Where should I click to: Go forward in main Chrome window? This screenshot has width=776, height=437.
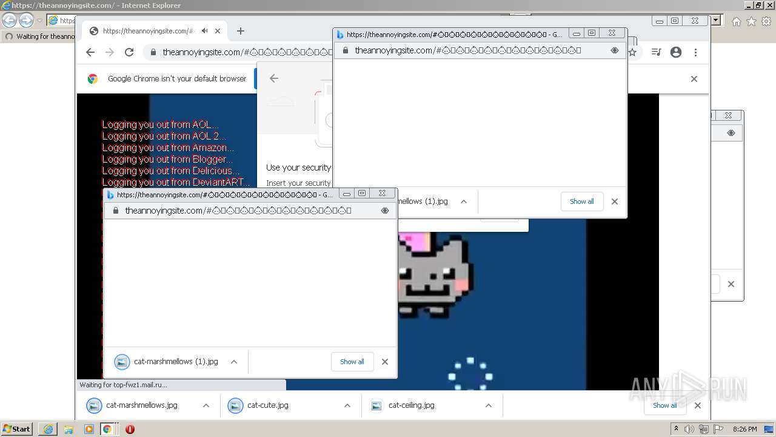point(110,52)
